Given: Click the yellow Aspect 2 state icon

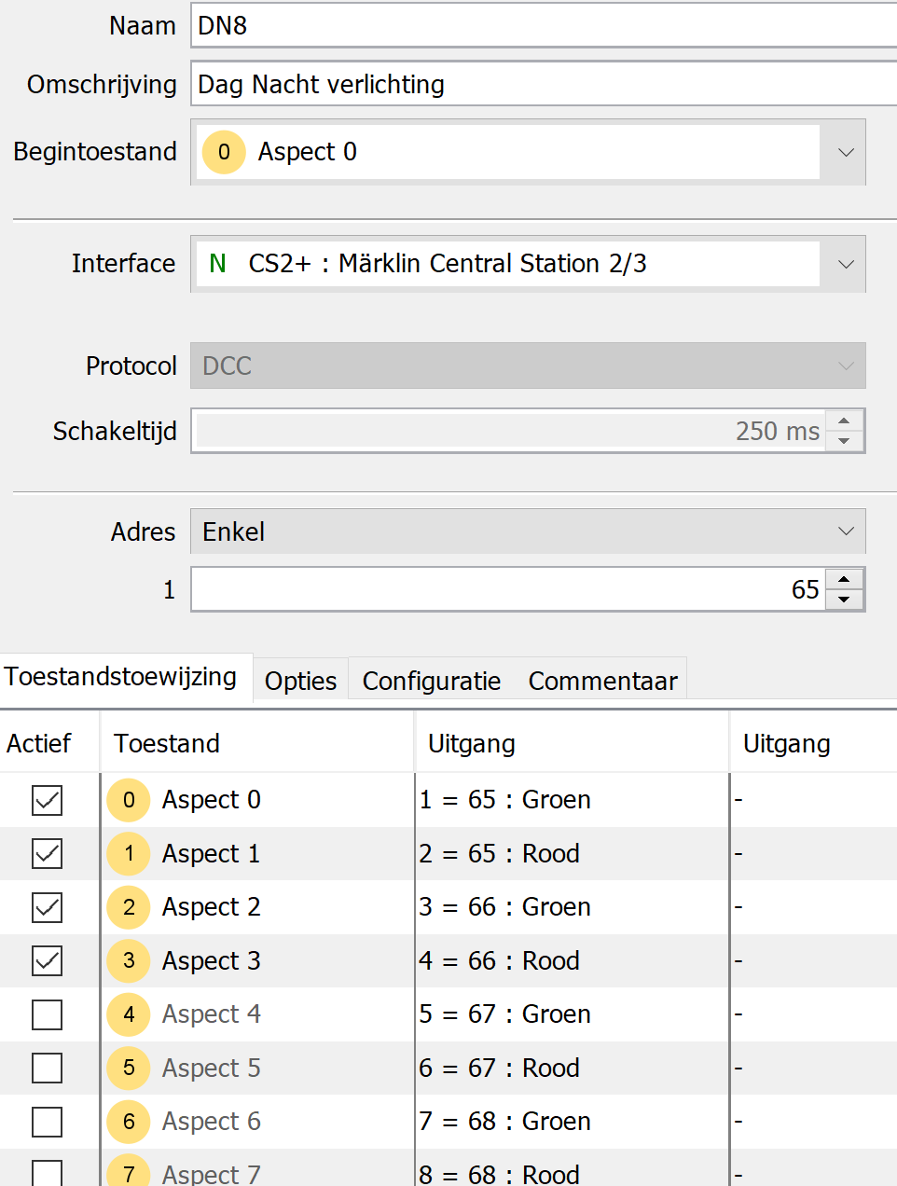Looking at the screenshot, I should 129,907.
